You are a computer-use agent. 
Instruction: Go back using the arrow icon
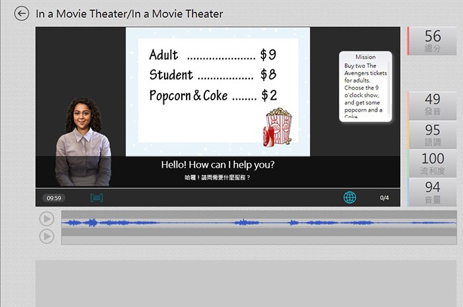[22, 13]
